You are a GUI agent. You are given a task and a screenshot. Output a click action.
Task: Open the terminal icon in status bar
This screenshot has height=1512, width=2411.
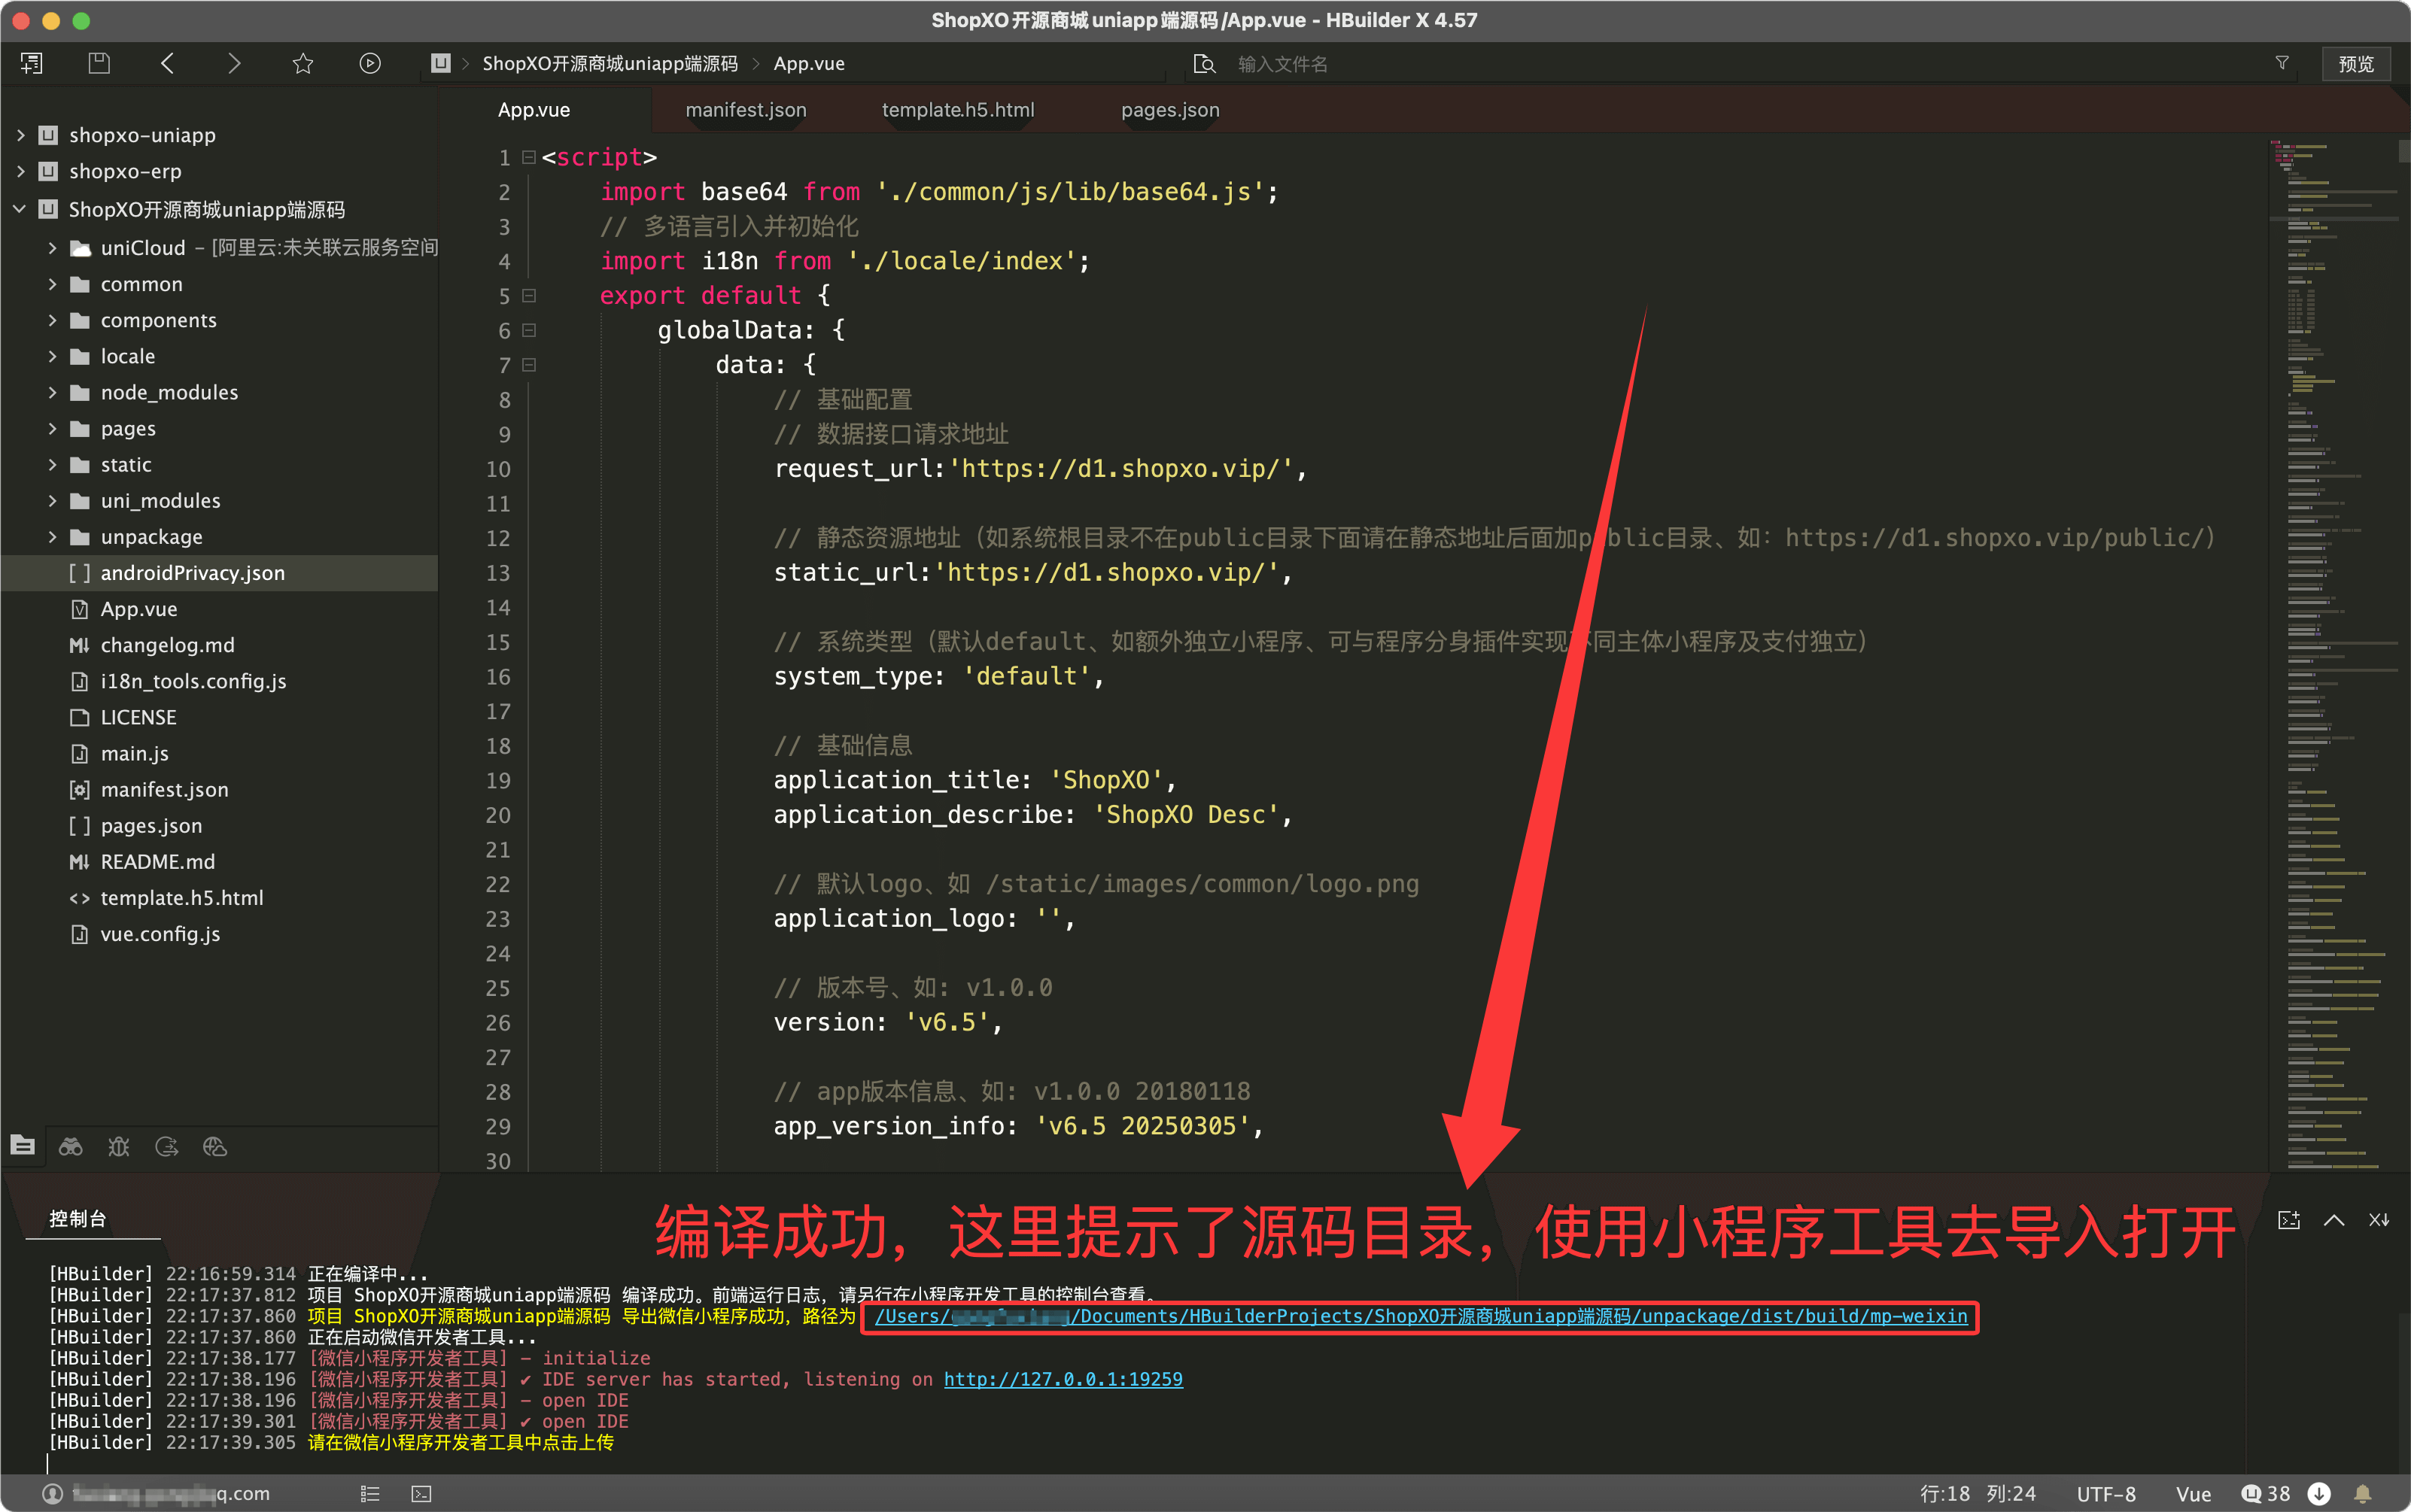coord(421,1493)
